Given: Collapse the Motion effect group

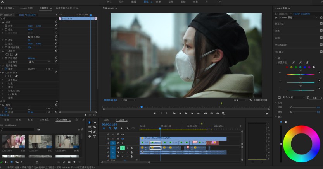Looking at the screenshot, I should tap(1, 22).
